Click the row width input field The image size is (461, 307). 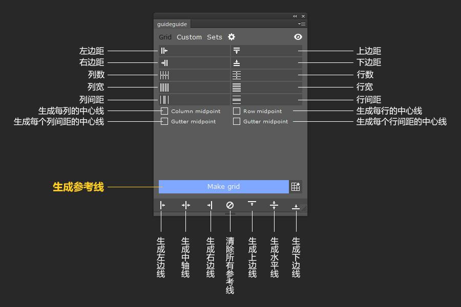266,87
